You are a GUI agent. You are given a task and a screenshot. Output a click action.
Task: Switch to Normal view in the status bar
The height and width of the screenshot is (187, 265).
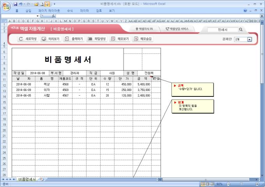click(203, 184)
